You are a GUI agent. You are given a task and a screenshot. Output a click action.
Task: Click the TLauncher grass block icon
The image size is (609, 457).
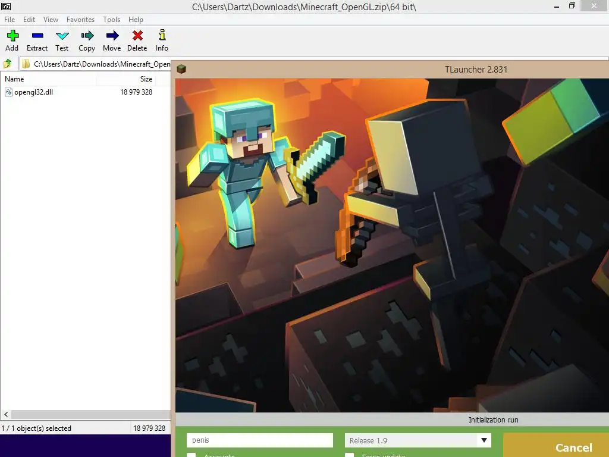click(x=181, y=69)
